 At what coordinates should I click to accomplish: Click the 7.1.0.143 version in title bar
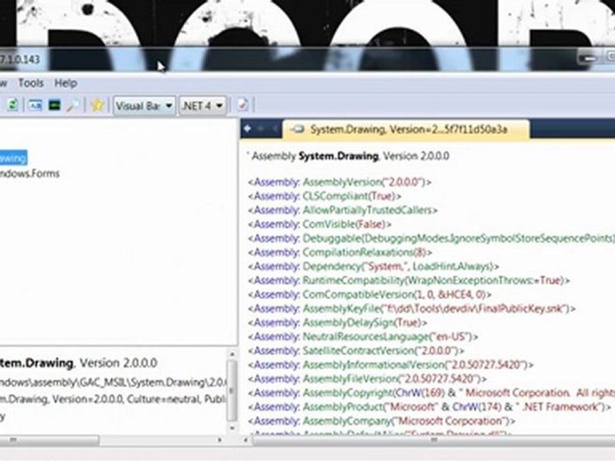(x=20, y=60)
